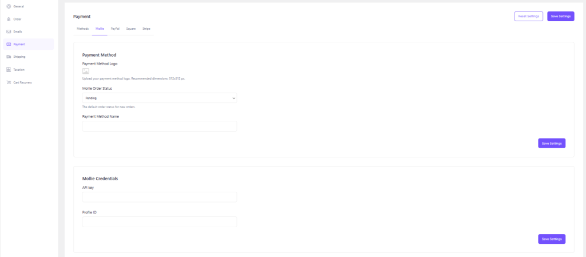Click the Payment Method section heading
The height and width of the screenshot is (257, 586).
click(x=100, y=55)
